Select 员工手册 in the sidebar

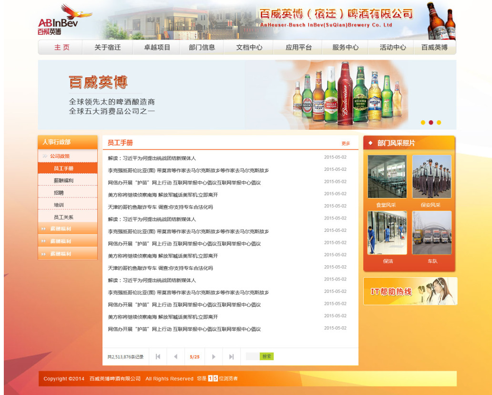coord(68,168)
